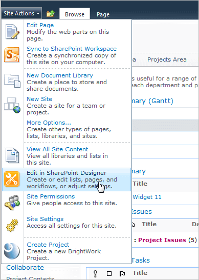Image resolution: width=199 pixels, height=280 pixels.
Task: Select New Document Library option
Action: pyautogui.click(x=67, y=82)
